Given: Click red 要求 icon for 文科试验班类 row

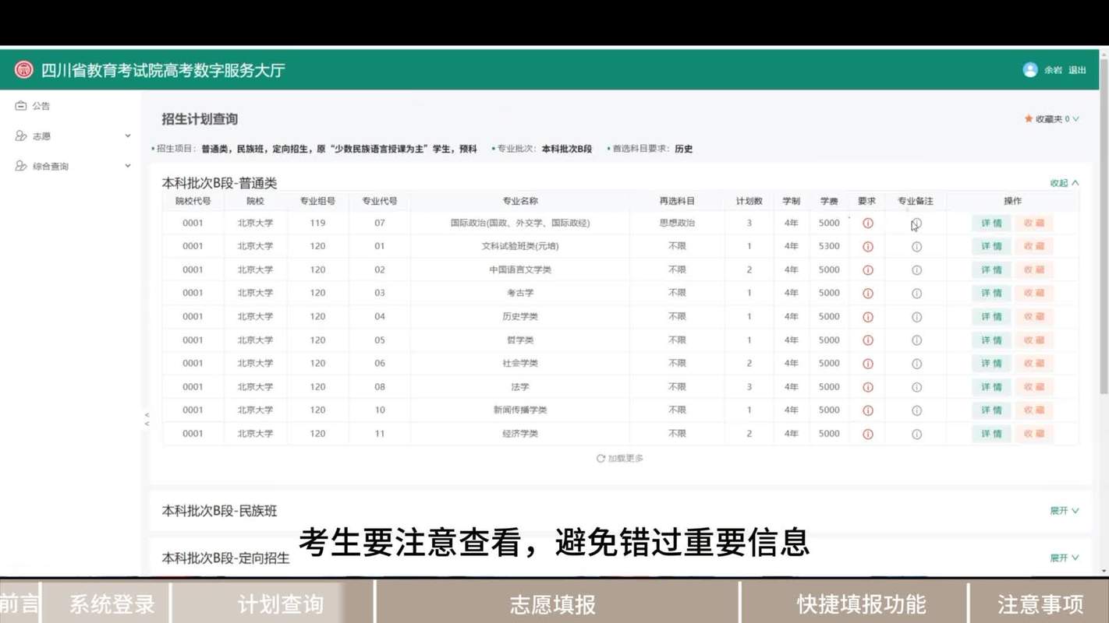Looking at the screenshot, I should pyautogui.click(x=867, y=247).
